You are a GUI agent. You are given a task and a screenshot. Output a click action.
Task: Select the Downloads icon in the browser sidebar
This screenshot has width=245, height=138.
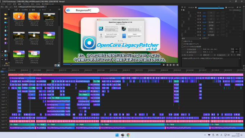pos(5,27)
